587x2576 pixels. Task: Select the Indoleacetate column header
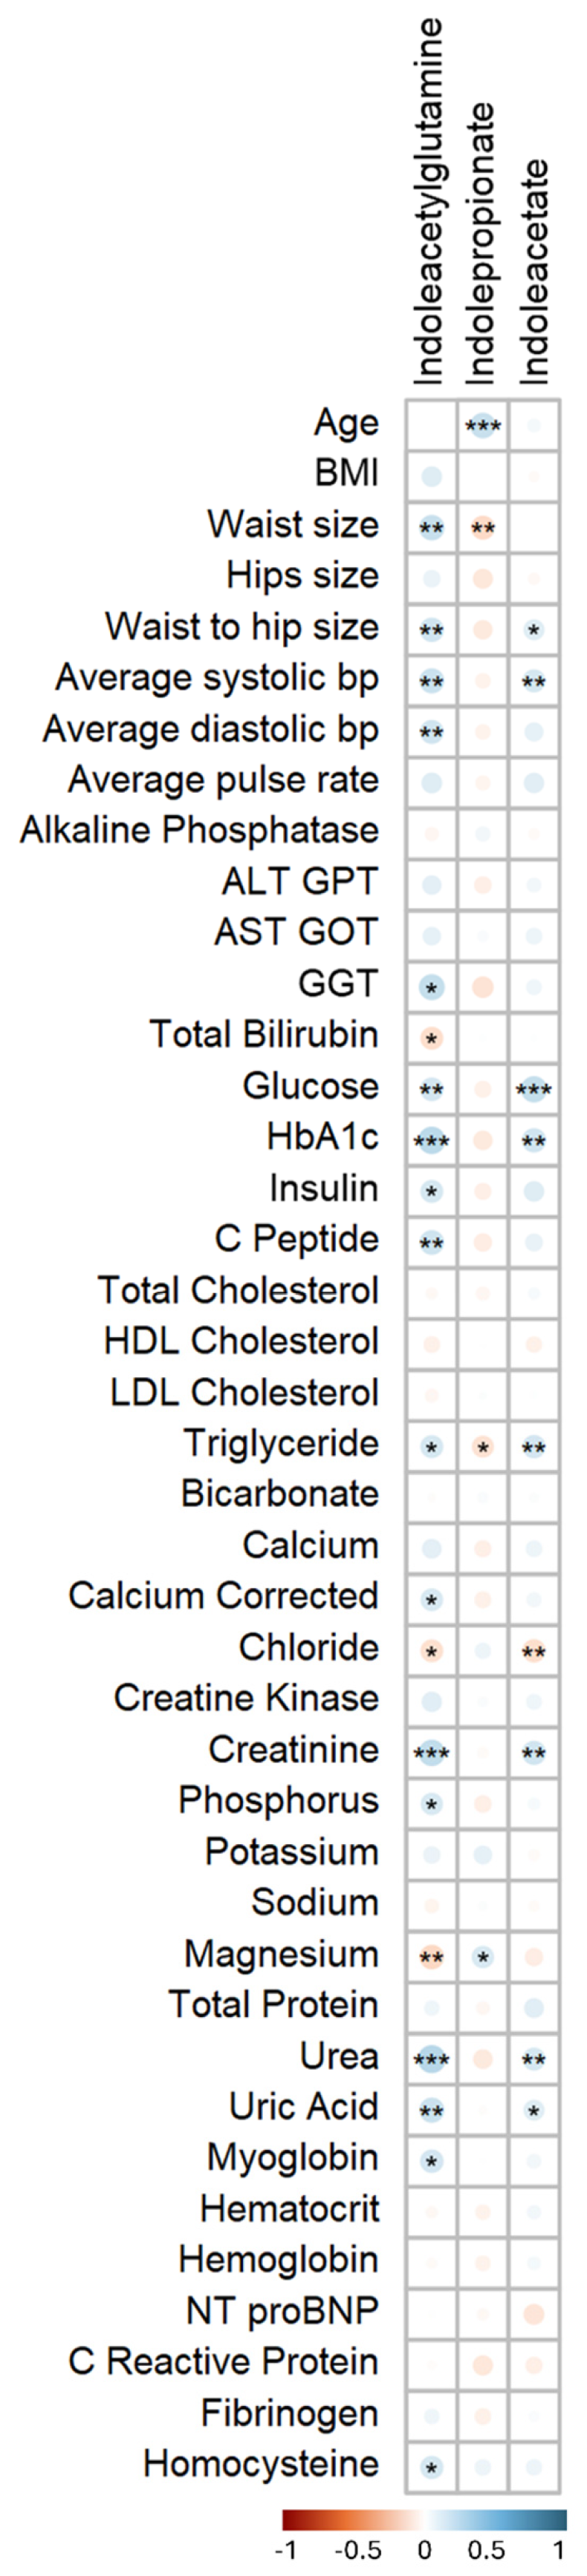tap(535, 270)
